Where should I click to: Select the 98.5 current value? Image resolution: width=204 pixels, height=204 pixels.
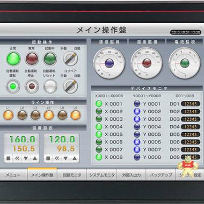tap(66, 149)
